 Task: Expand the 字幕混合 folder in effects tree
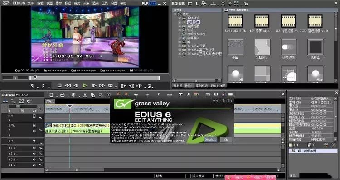(180, 38)
